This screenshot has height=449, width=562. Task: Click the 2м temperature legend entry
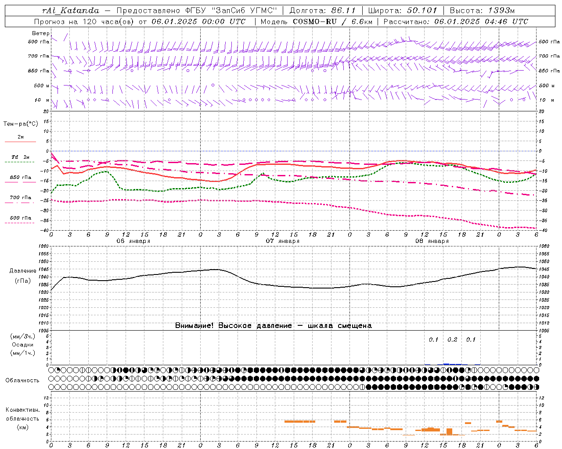click(20, 137)
